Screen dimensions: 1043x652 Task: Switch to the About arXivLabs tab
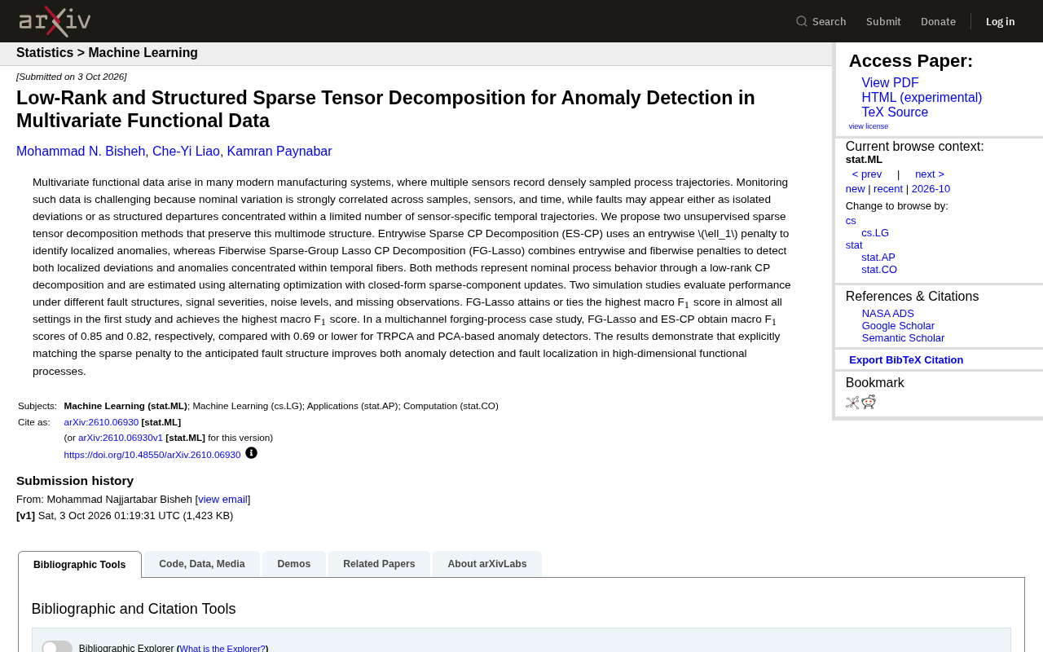(487, 564)
